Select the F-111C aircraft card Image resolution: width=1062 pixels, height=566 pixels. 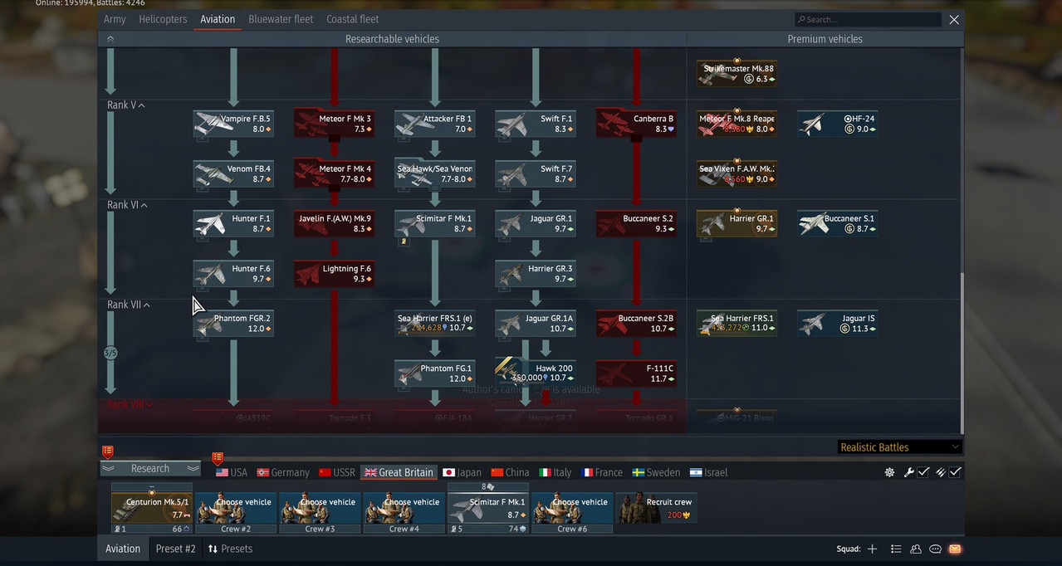click(x=636, y=373)
